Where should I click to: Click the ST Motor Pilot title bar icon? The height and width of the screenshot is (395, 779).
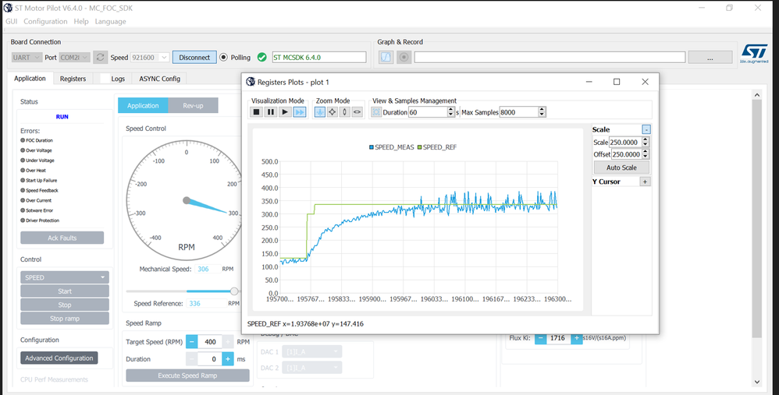(x=8, y=8)
